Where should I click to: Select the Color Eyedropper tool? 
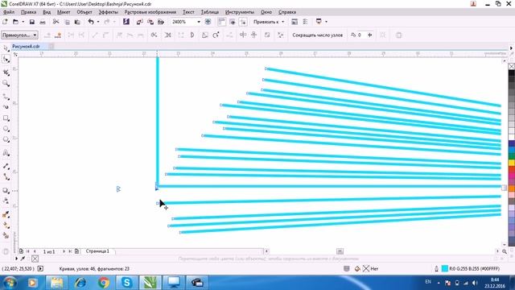(x=6, y=214)
